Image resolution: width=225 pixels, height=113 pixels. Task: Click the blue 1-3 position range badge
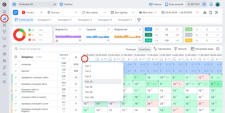coord(148,29)
